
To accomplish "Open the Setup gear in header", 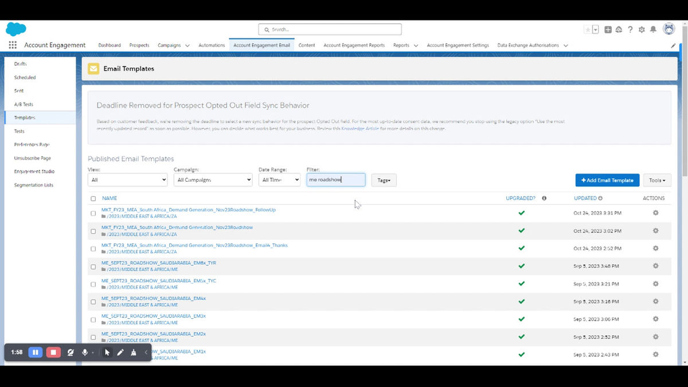I will click(x=642, y=30).
